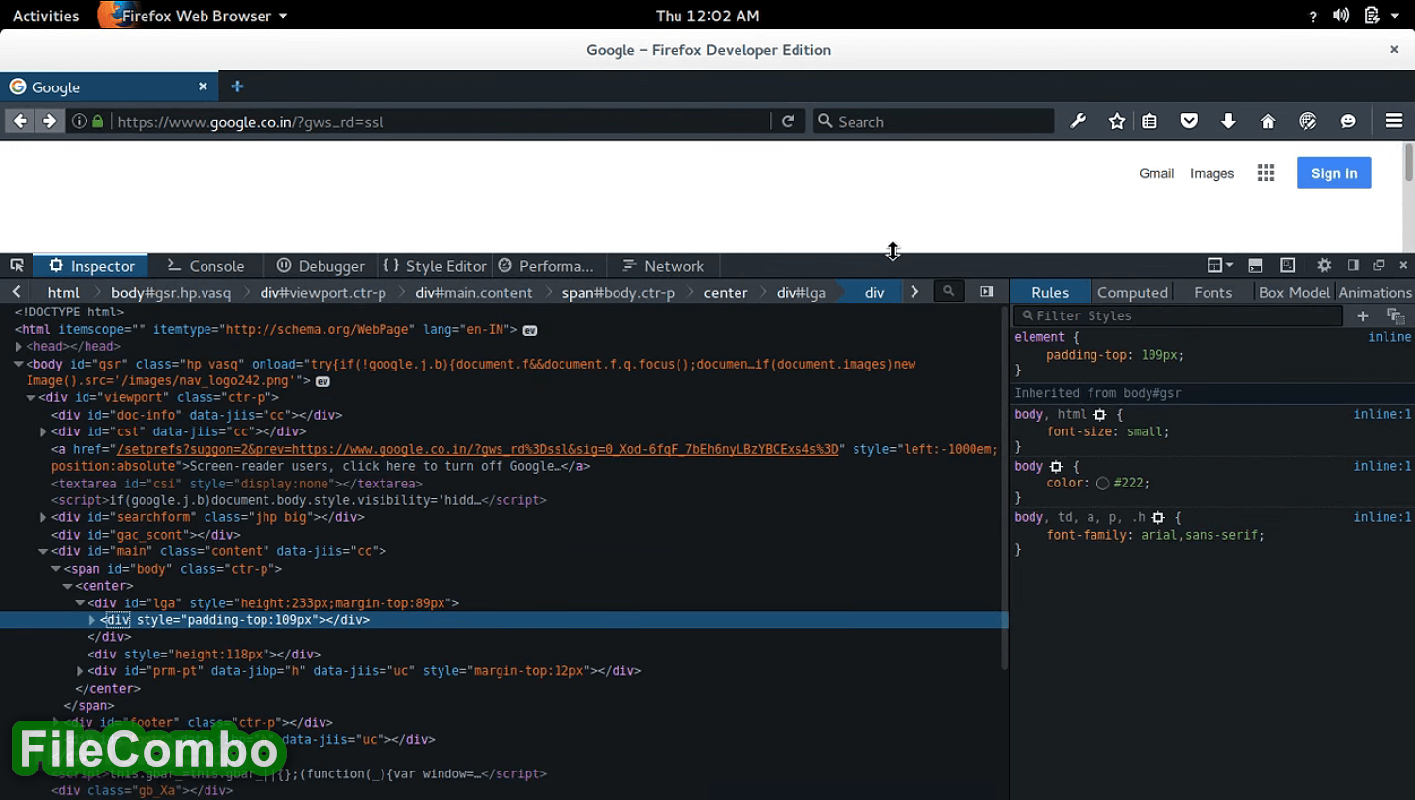Expand the div#prm-pt node
1415x800 pixels.
coord(80,671)
